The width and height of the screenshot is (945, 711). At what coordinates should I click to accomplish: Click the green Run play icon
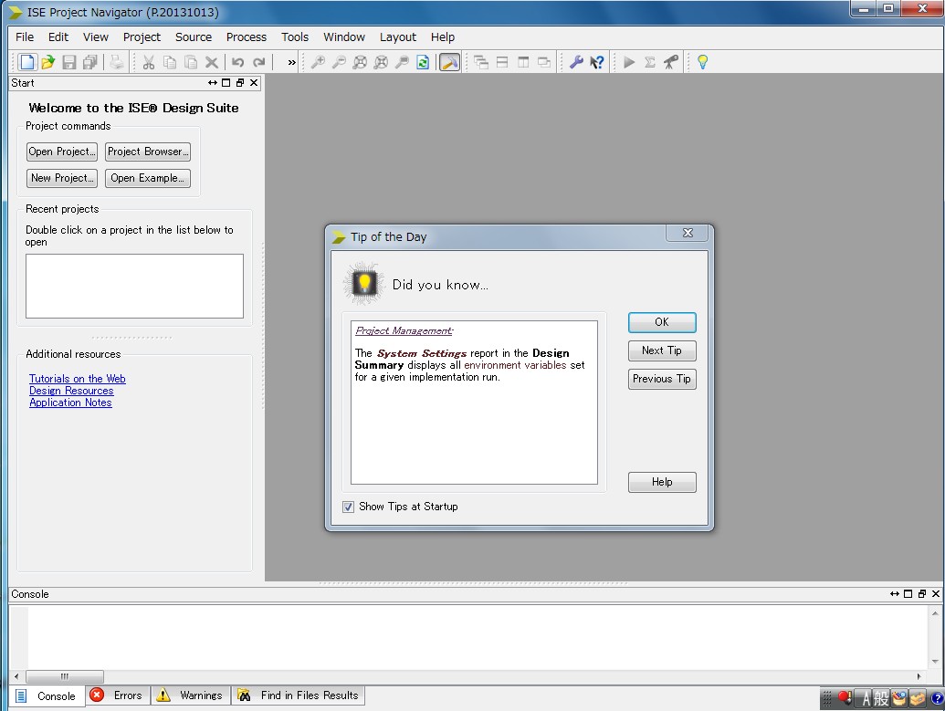coord(629,62)
